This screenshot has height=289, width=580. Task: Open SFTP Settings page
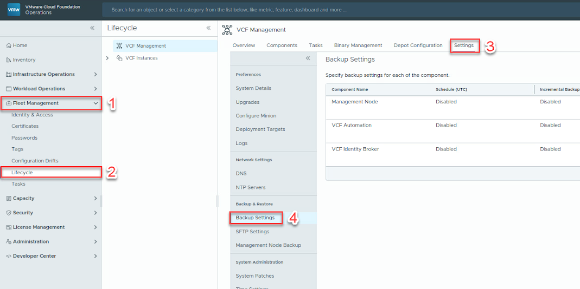[252, 232]
